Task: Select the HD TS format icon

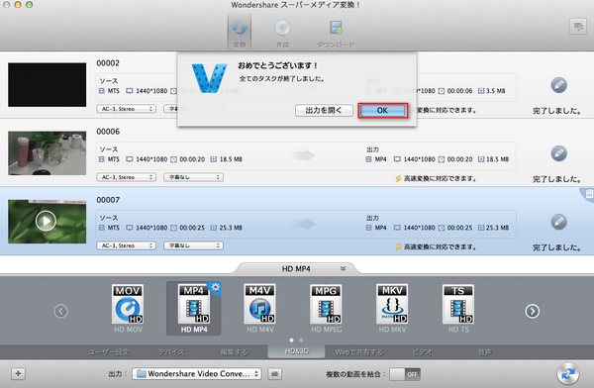Action: pos(458,309)
